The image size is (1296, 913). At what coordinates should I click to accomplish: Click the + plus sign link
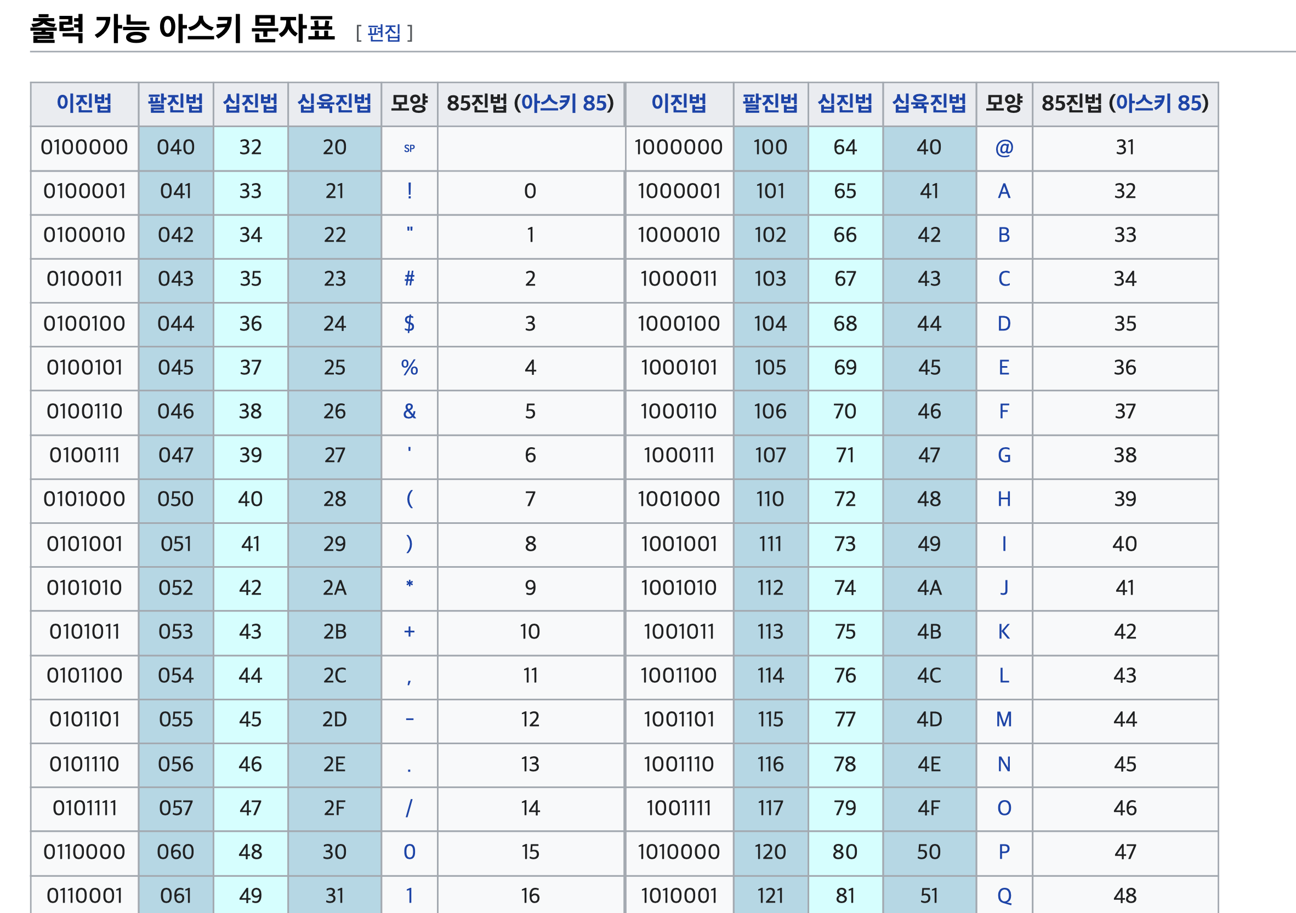(x=409, y=631)
